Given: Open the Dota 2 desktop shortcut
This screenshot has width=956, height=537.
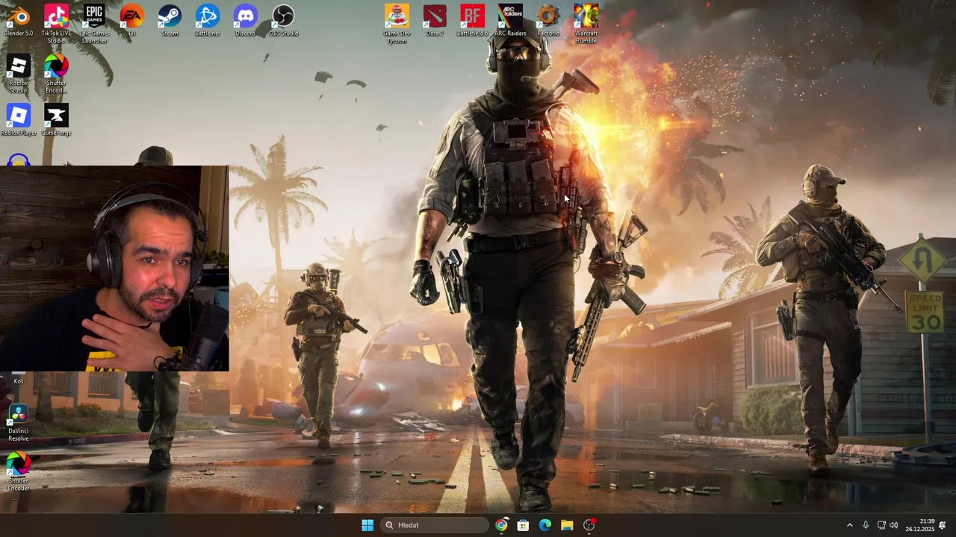Looking at the screenshot, I should (x=435, y=20).
